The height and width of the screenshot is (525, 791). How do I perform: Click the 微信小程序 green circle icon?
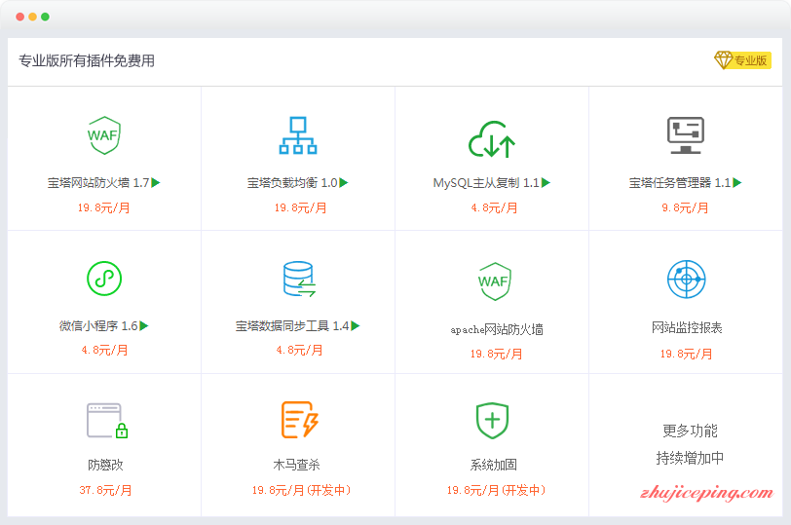pos(104,279)
